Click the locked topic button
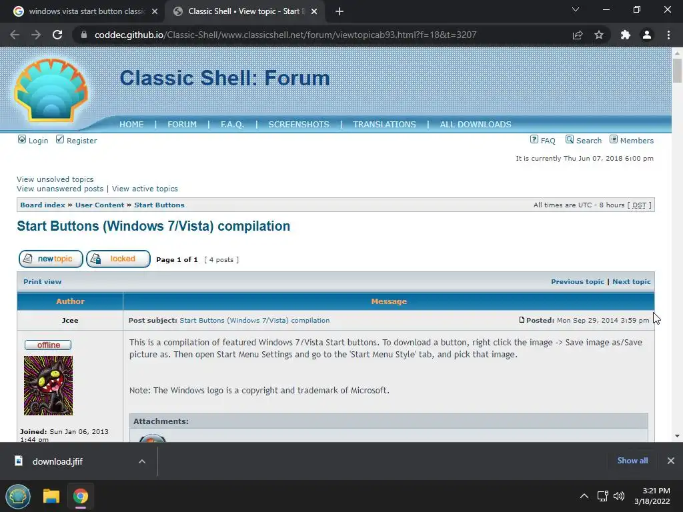 click(x=119, y=259)
